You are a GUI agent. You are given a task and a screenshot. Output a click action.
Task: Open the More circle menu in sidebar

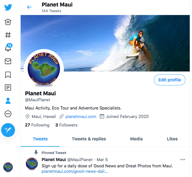click(8, 114)
